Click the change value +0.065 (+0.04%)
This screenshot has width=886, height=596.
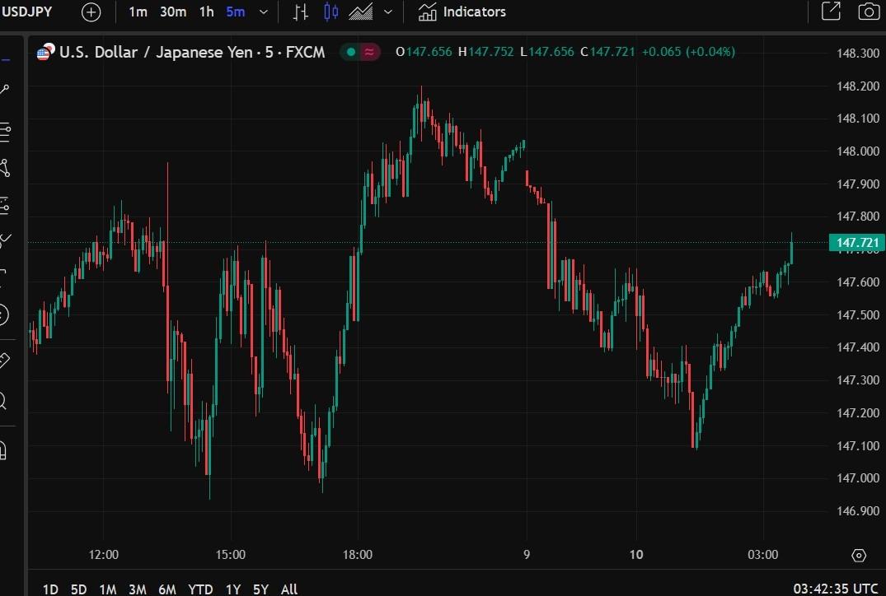(x=689, y=52)
